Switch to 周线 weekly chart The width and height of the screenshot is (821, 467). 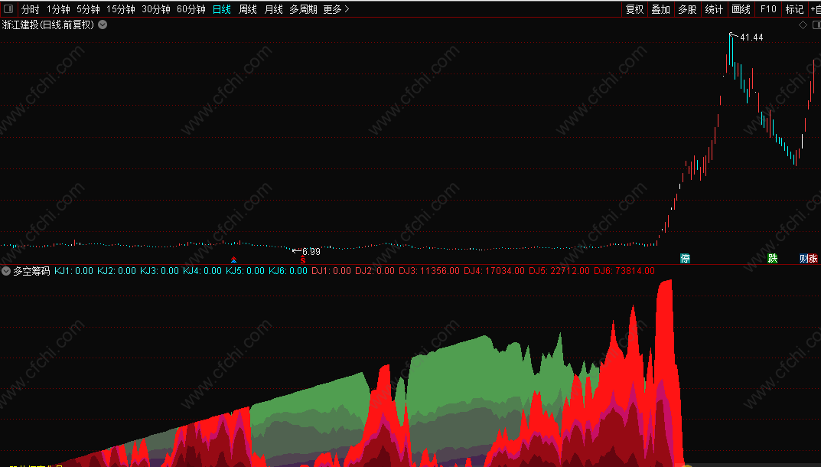click(x=248, y=9)
